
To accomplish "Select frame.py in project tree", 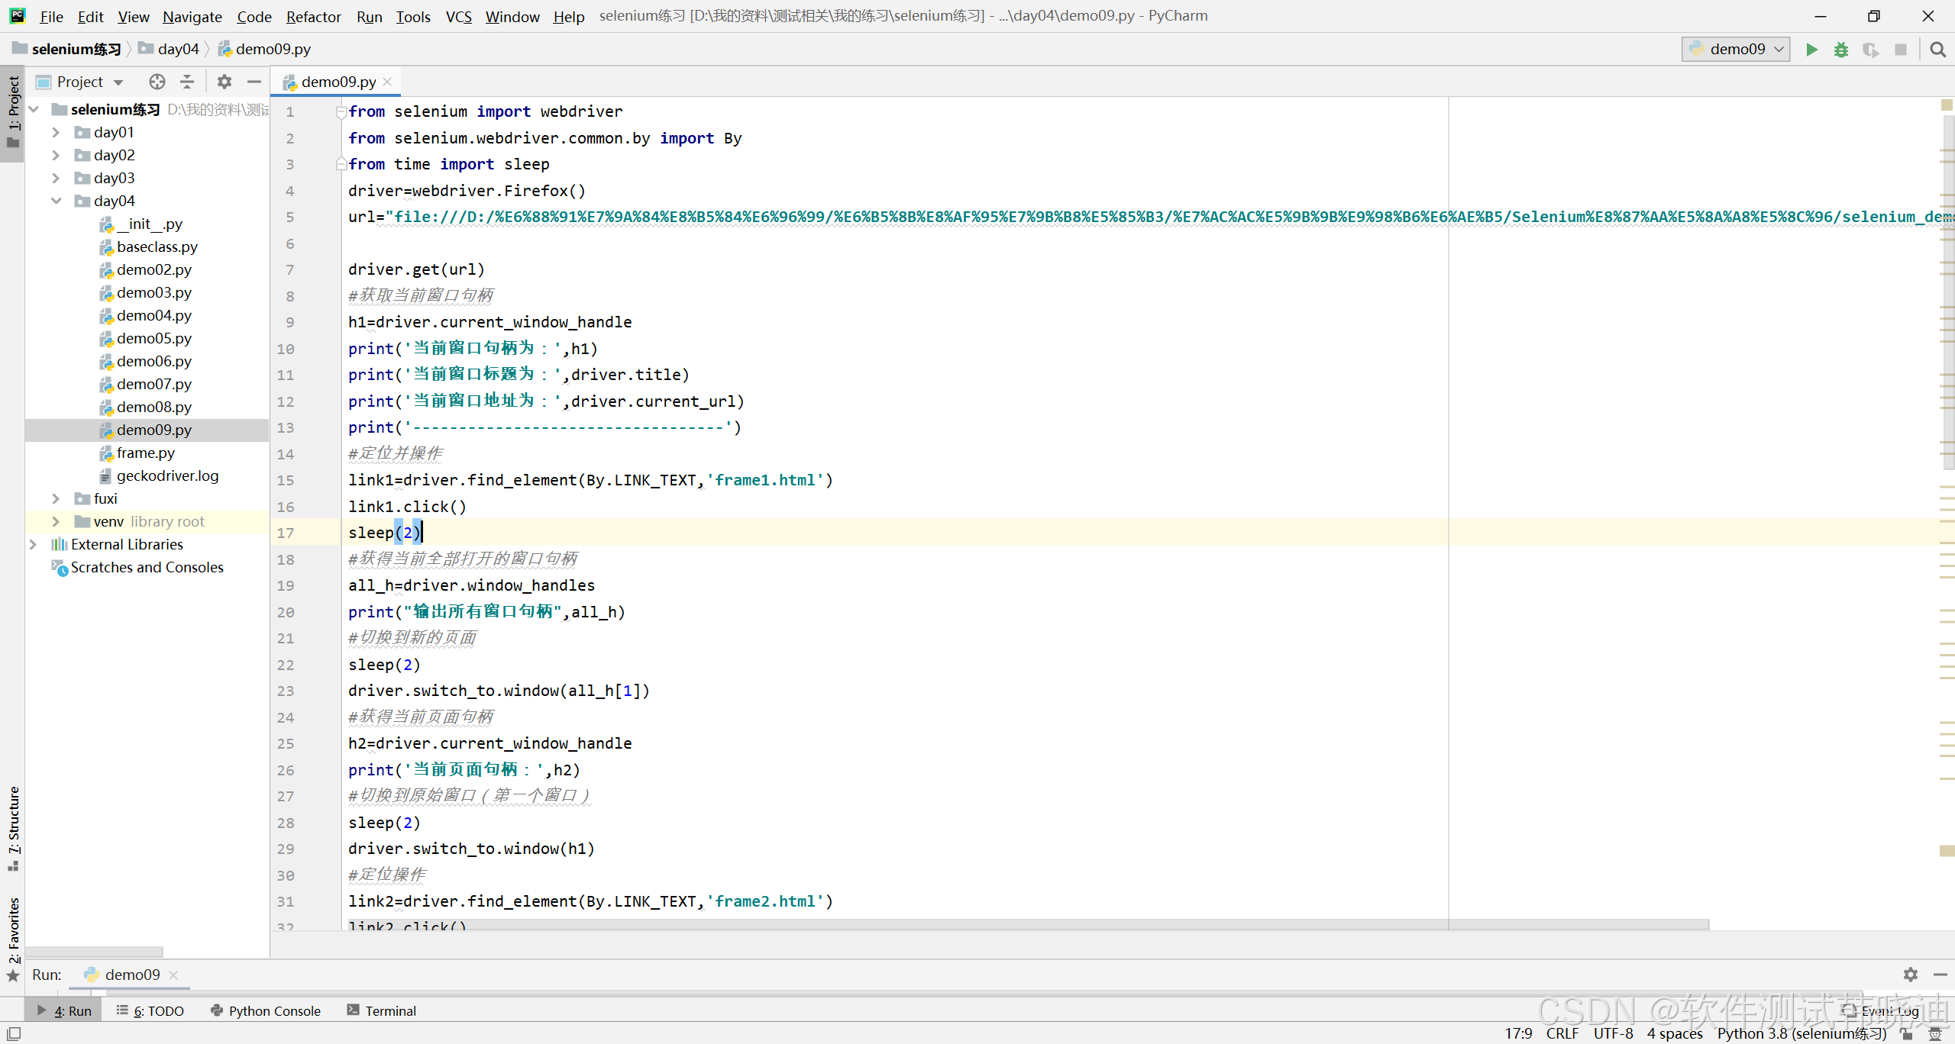I will click(x=137, y=453).
